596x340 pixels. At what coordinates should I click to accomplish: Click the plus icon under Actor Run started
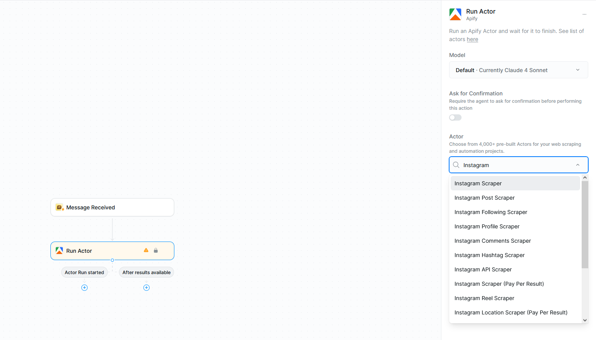click(84, 287)
